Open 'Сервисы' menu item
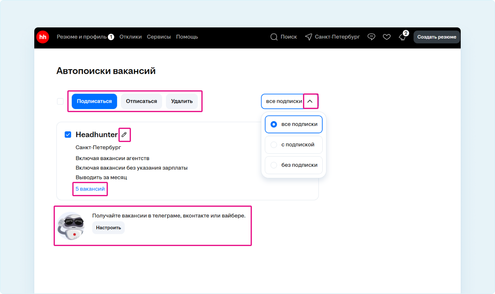 pyautogui.click(x=159, y=37)
